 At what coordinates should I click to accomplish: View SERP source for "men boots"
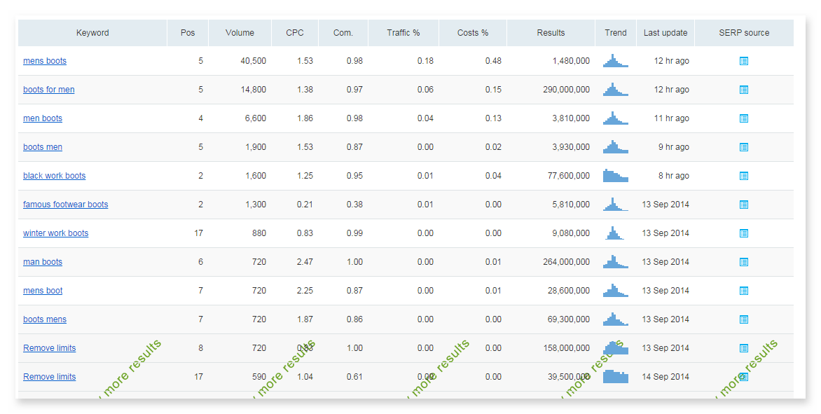[744, 118]
